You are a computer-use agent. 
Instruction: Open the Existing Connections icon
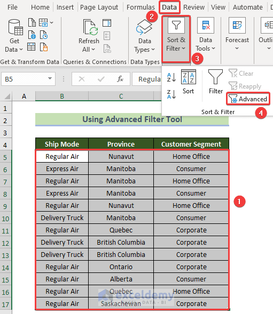(44, 47)
